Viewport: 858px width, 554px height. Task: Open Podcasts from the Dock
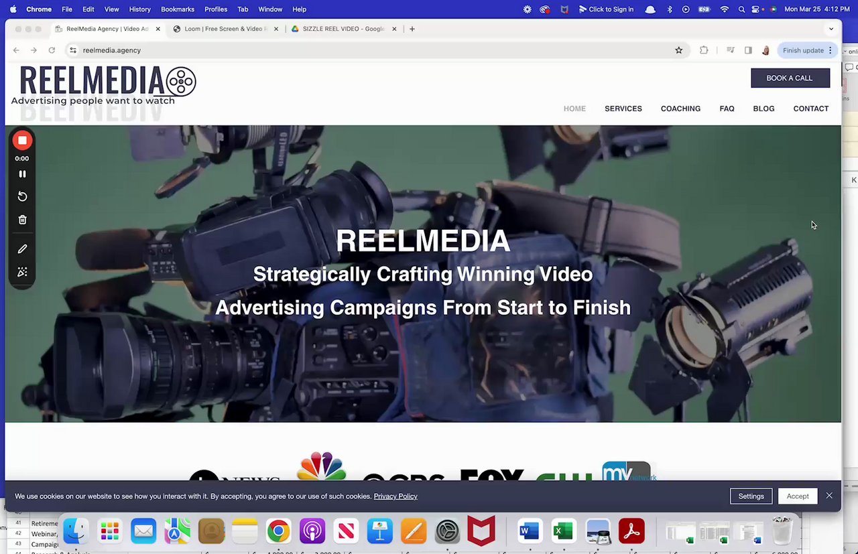(x=312, y=532)
